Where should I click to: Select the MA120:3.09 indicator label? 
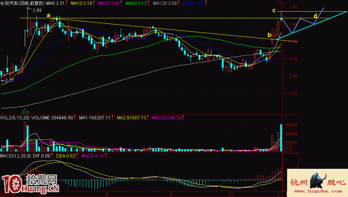pos(165,3)
